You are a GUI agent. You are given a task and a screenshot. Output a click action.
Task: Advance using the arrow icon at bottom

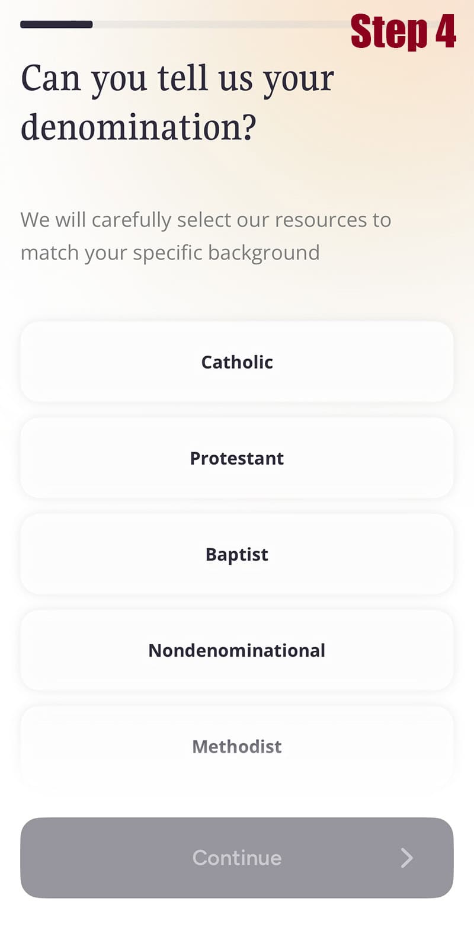pyautogui.click(x=406, y=858)
